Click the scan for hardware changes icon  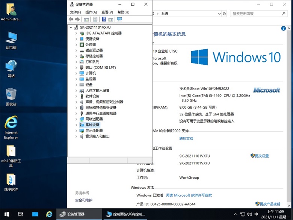pos(119,19)
